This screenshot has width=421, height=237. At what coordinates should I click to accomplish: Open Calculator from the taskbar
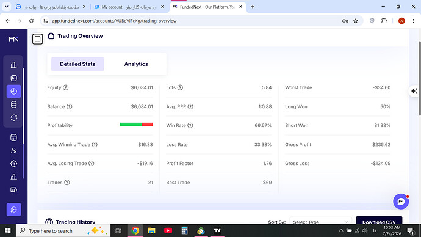[184, 230]
